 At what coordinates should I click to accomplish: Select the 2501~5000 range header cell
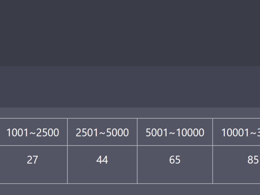(x=102, y=132)
